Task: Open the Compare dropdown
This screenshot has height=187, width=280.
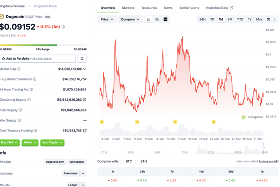Action: click(130, 19)
